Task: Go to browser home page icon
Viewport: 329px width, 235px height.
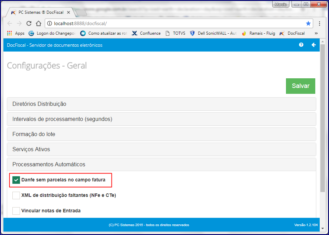Action: point(39,23)
